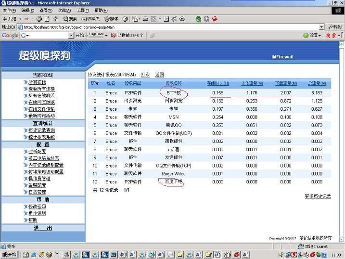Click the Back (后退) toolbar button
The width and height of the screenshot is (345, 259).
pyautogui.click(x=10, y=19)
